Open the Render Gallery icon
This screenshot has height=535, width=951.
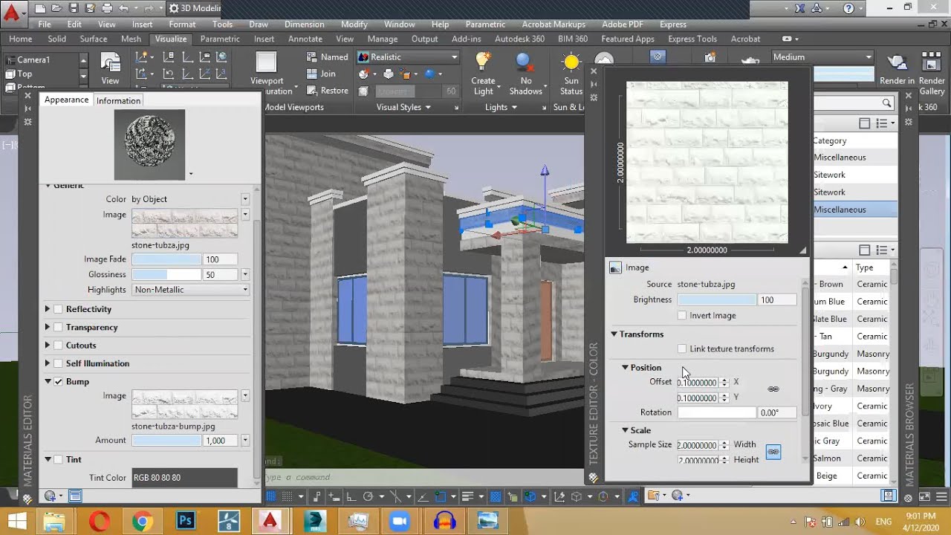point(932,64)
